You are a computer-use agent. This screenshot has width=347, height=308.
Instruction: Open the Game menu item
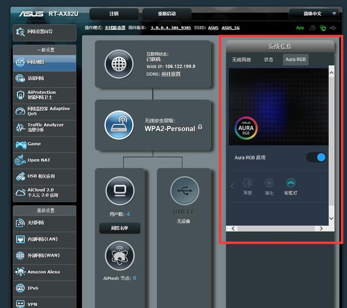(44, 144)
